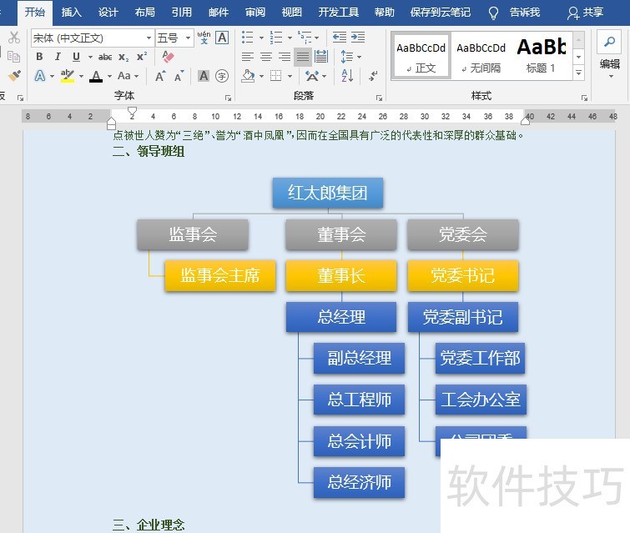The width and height of the screenshot is (630, 533).
Task: Open the 引用 tab
Action: [x=182, y=13]
